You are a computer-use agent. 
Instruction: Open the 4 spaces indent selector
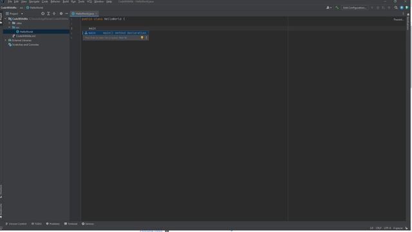(398, 228)
